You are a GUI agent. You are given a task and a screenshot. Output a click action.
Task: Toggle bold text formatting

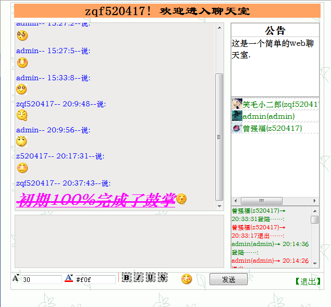click(x=126, y=277)
